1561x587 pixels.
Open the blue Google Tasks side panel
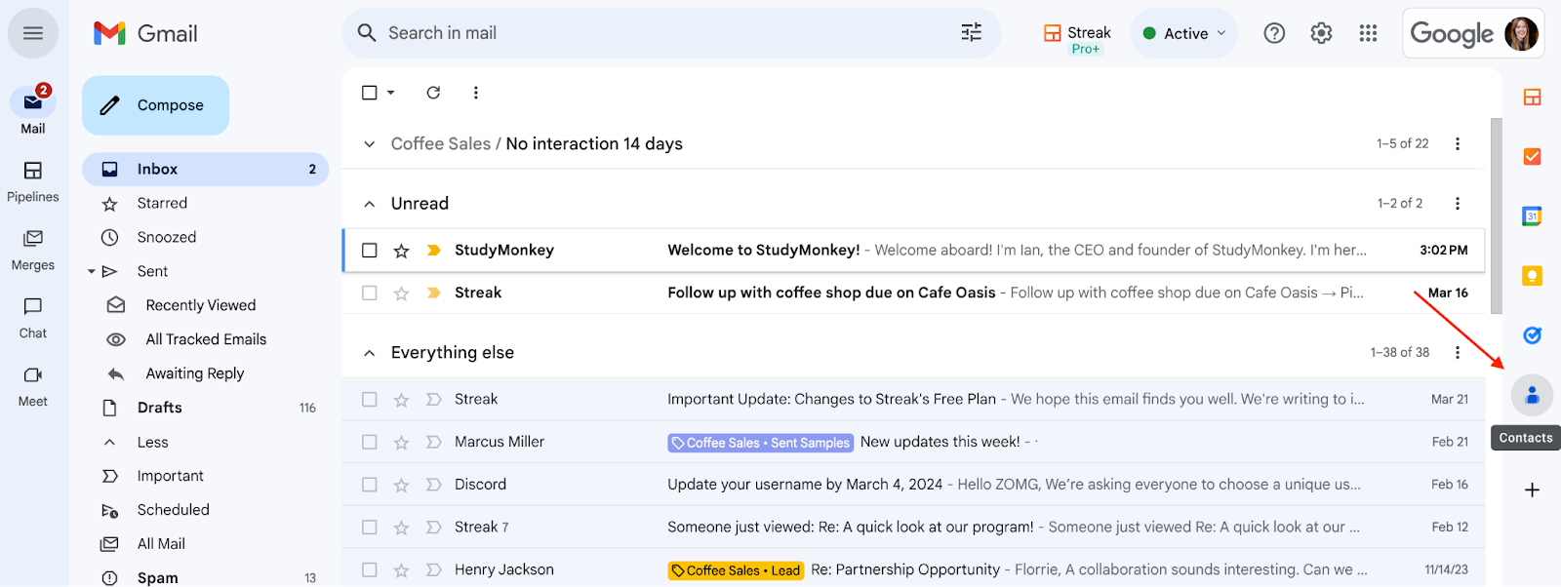coord(1532,335)
